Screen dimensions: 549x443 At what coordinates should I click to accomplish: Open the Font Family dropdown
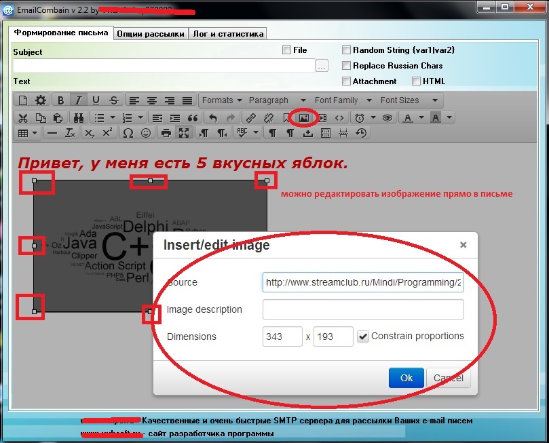[343, 100]
